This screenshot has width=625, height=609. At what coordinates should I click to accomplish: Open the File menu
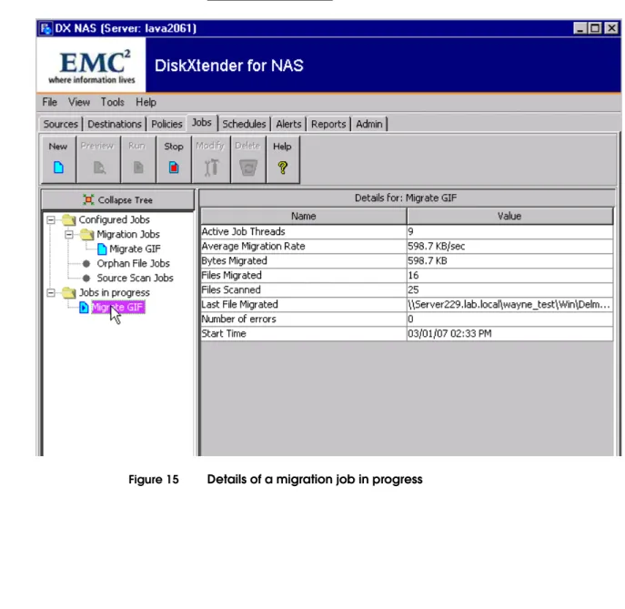click(x=49, y=102)
